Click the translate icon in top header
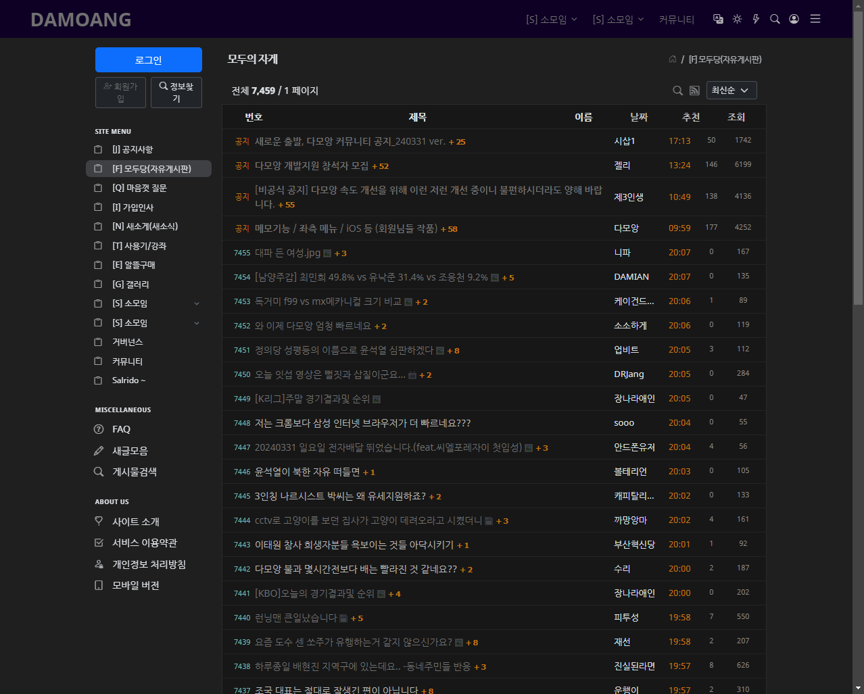Viewport: 864px width, 694px height. (x=718, y=19)
